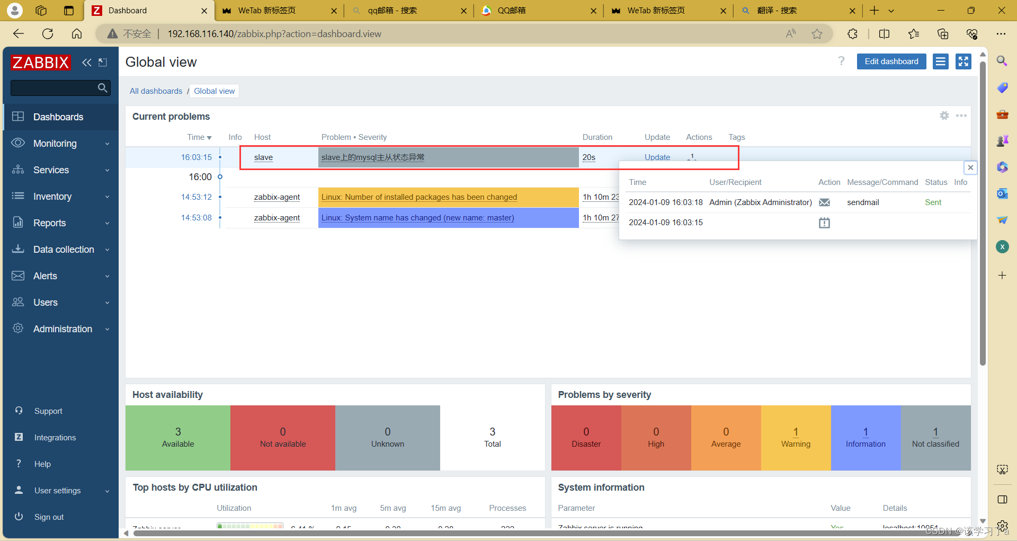This screenshot has width=1017, height=541.
Task: Open Support link in sidebar
Action: [x=48, y=411]
